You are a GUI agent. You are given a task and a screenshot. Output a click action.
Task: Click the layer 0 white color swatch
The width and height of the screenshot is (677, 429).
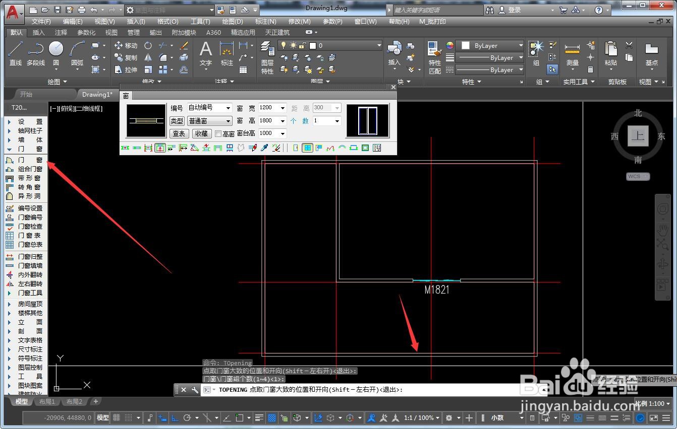(x=313, y=45)
